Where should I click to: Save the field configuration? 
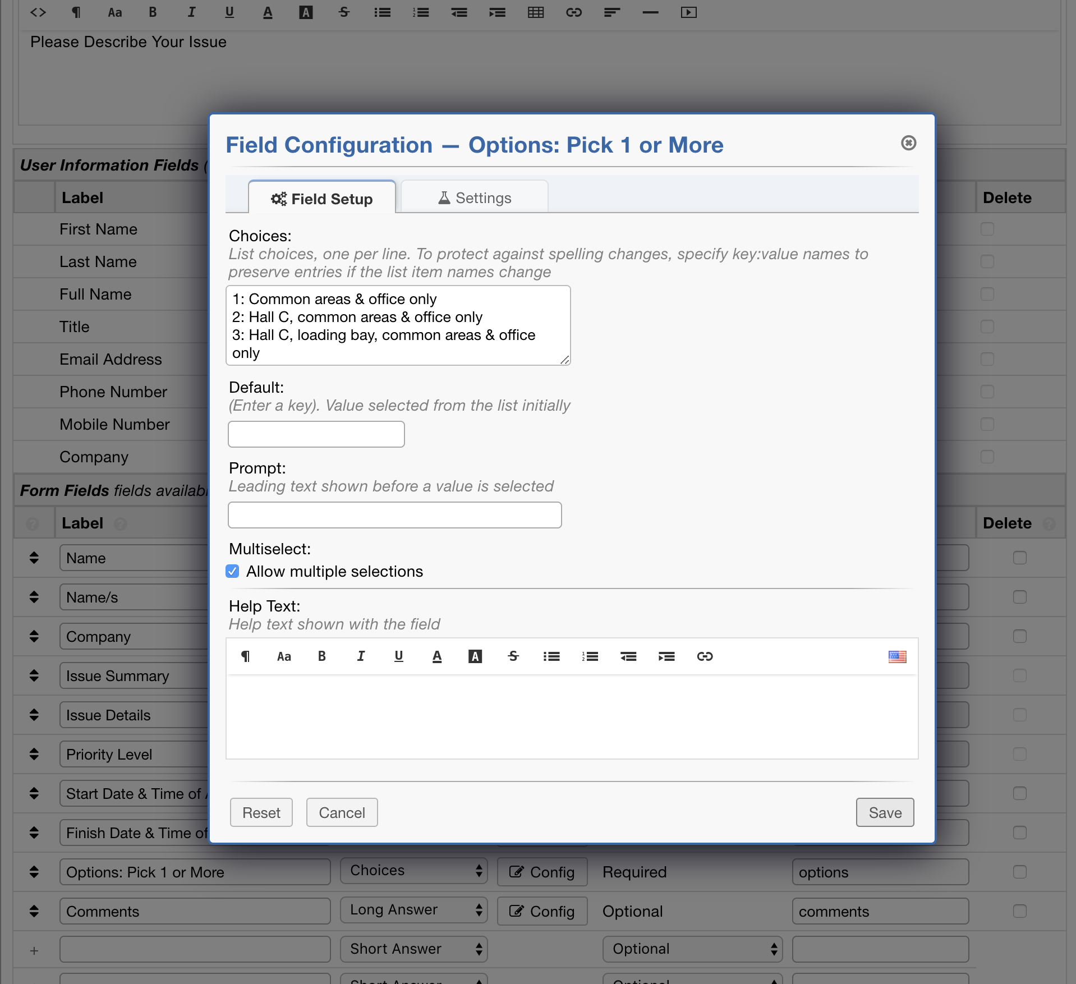click(x=884, y=812)
